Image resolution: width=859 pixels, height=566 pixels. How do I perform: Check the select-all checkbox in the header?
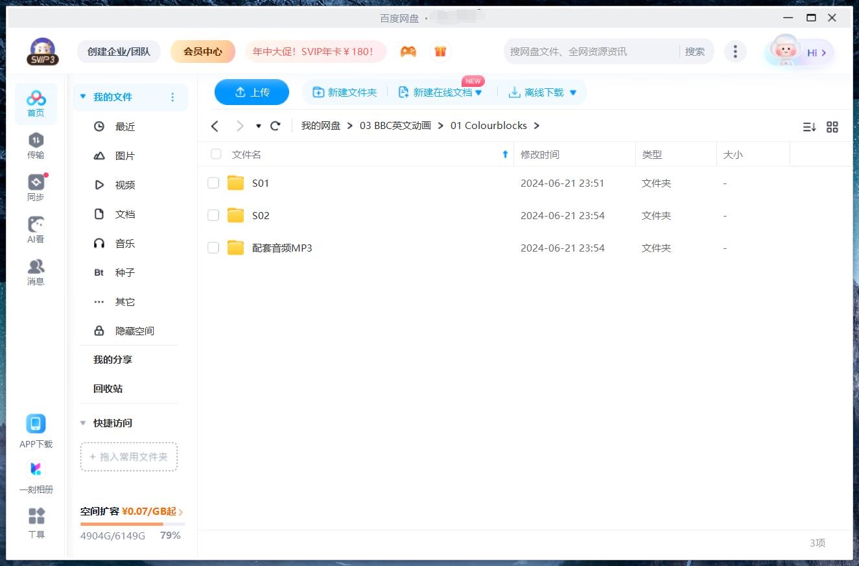[x=215, y=154]
